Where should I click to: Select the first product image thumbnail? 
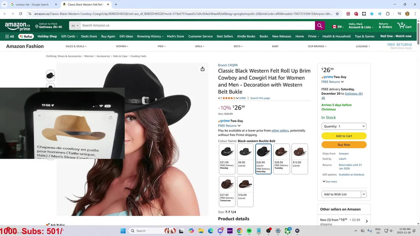[x=51, y=76]
